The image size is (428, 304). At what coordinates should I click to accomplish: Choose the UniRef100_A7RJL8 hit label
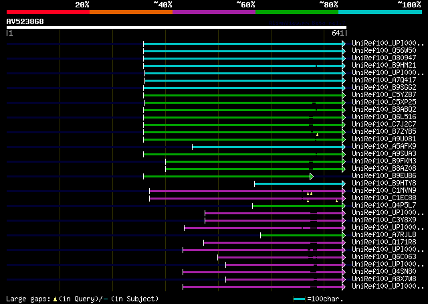click(x=384, y=235)
